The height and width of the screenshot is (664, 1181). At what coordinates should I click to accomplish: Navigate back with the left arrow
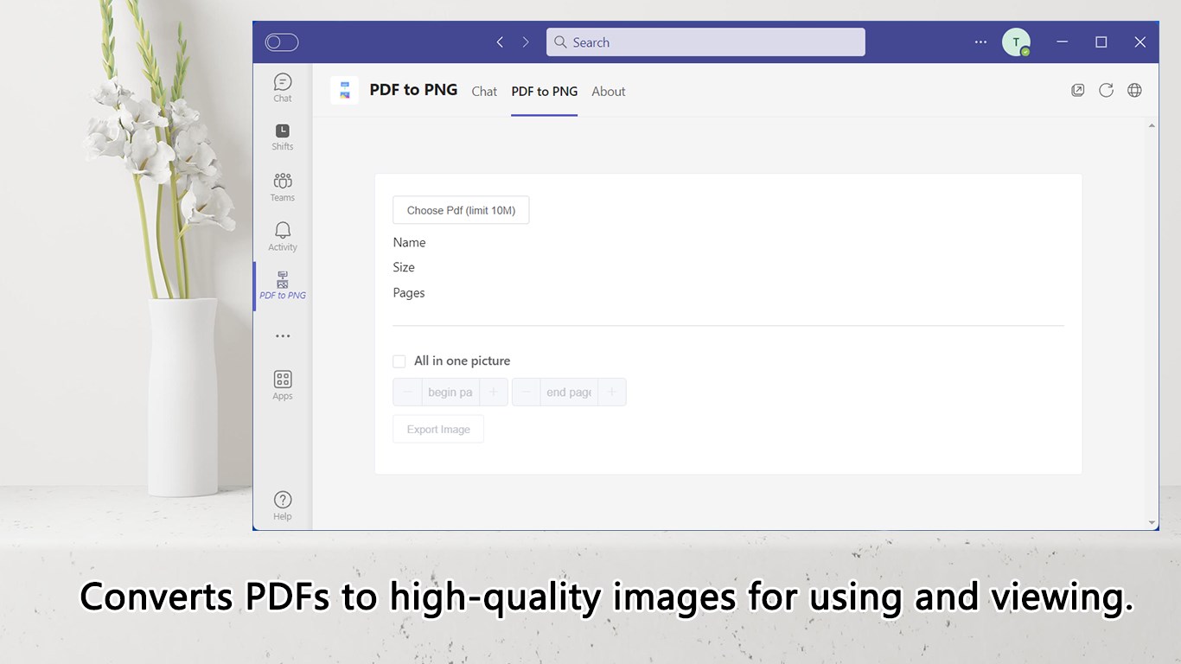tap(500, 41)
